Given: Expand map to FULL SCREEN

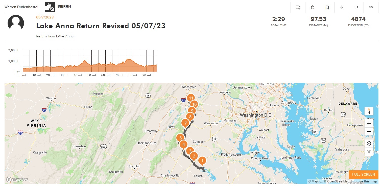Looking at the screenshot, I should pyautogui.click(x=363, y=174).
